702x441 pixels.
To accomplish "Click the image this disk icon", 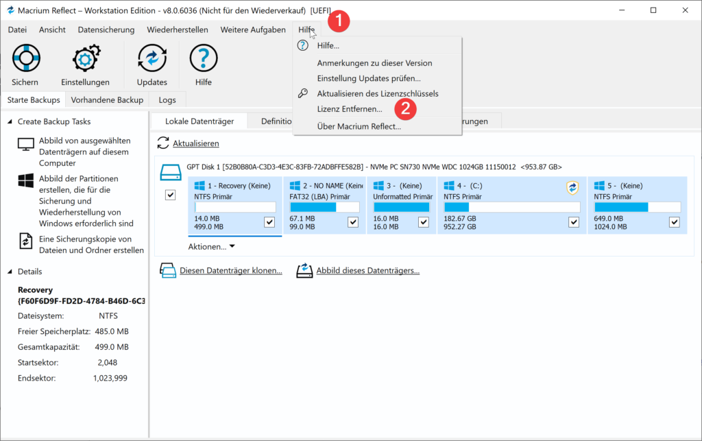I will click(304, 270).
